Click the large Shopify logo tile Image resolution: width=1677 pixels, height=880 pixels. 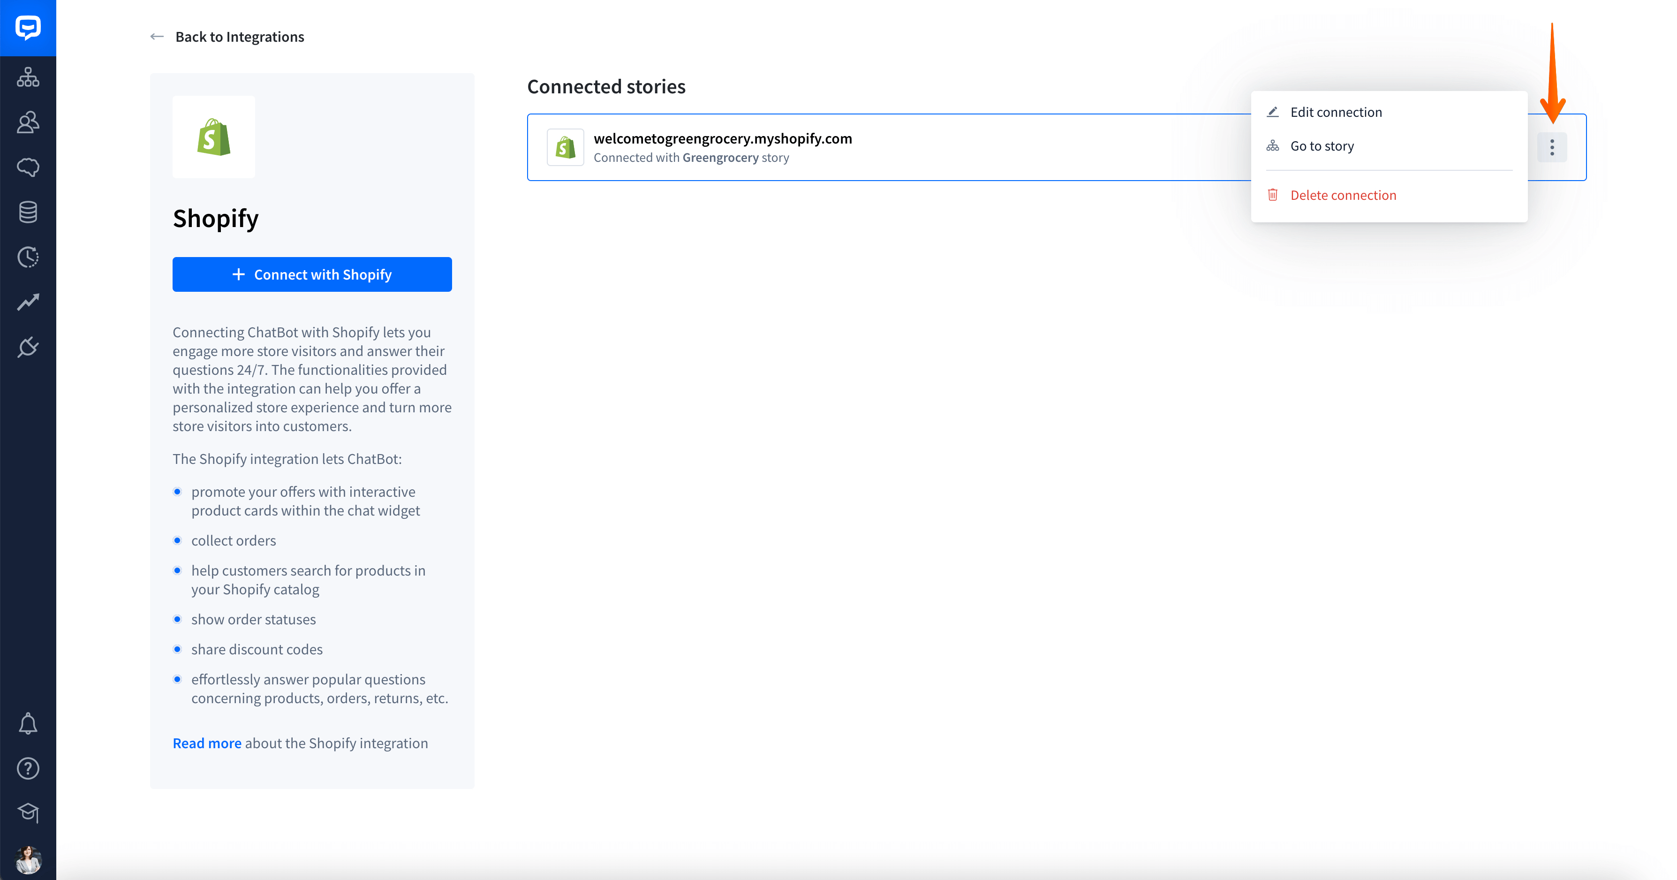[x=213, y=137]
